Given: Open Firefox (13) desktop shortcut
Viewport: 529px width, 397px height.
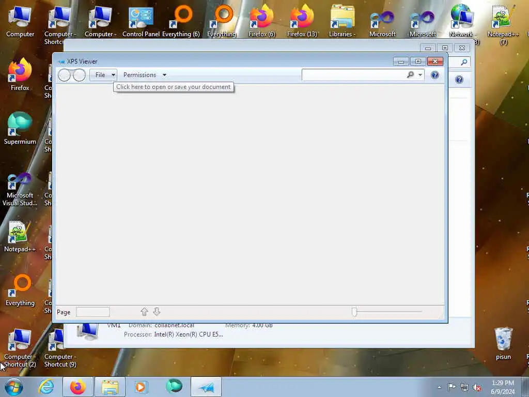Looking at the screenshot, I should (x=302, y=22).
